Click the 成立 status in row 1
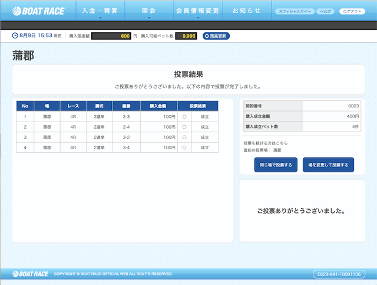Viewport: 377px width, 285px height. click(205, 117)
